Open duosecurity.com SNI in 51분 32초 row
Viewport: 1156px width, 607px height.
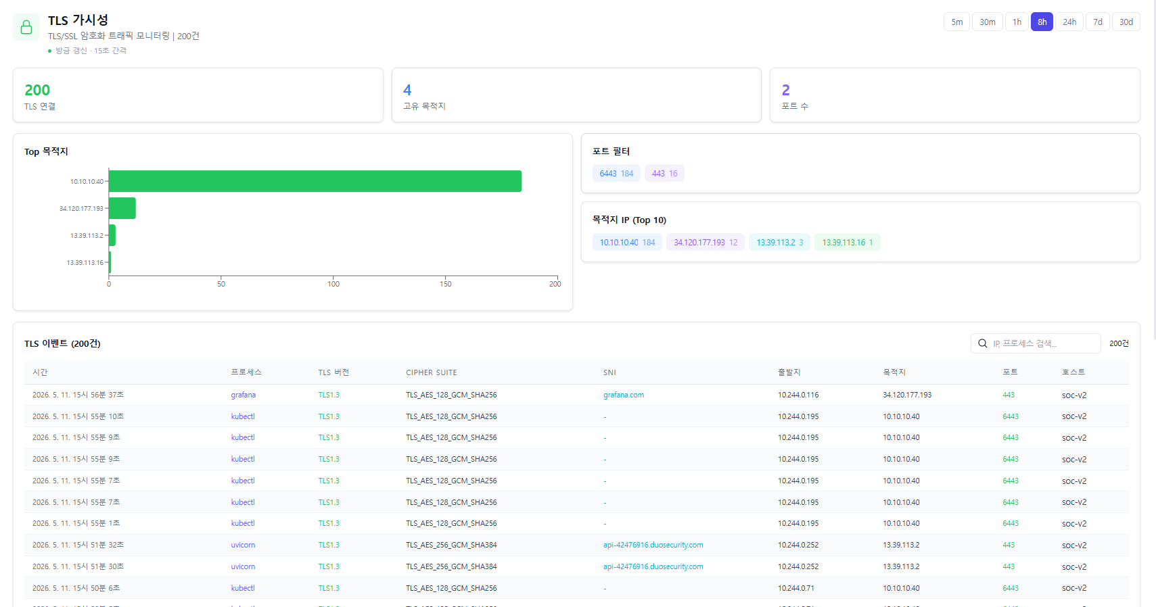pyautogui.click(x=653, y=545)
